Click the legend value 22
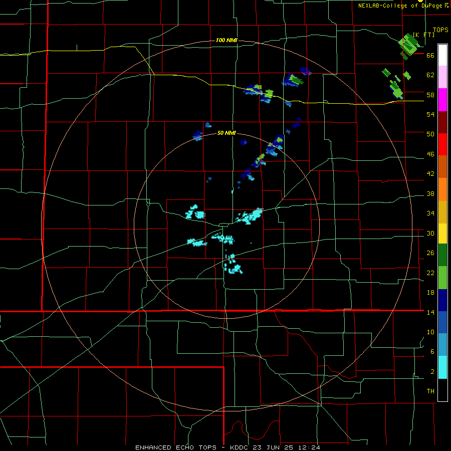The width and height of the screenshot is (451, 451). tap(430, 273)
